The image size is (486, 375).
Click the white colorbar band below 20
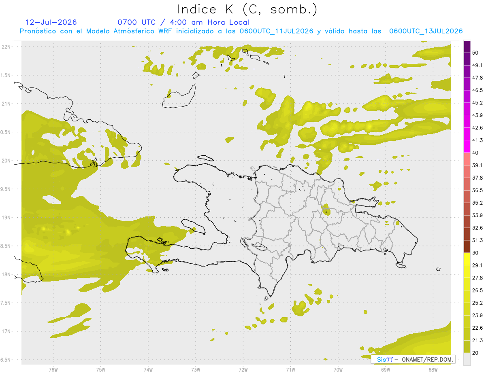tap(467, 359)
